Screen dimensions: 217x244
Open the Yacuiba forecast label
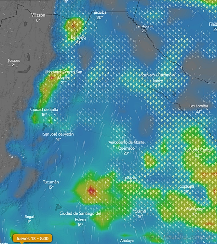pyautogui.click(x=100, y=13)
